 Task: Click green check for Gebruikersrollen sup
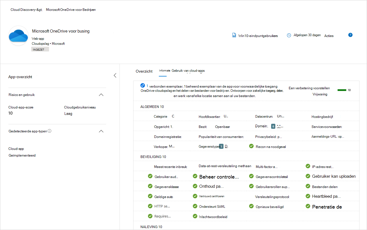[251, 186]
